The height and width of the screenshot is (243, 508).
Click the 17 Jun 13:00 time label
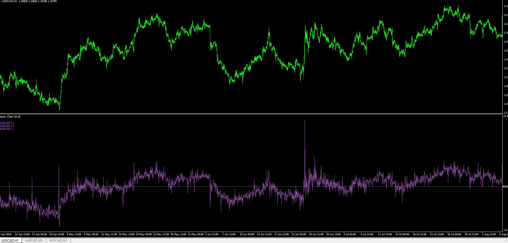coord(282,234)
